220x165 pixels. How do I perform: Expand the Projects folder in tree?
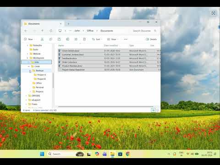point(30,92)
